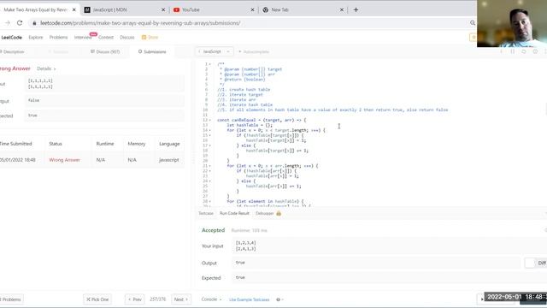Open the Problems menu item
This screenshot has height=308, width=547.
(x=58, y=38)
